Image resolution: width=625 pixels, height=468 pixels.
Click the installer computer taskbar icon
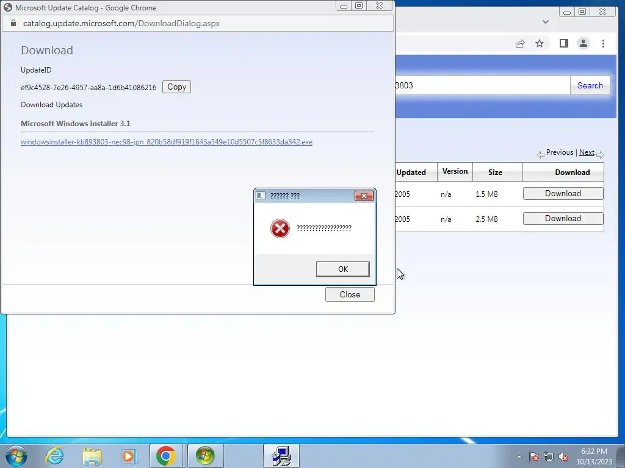[281, 456]
